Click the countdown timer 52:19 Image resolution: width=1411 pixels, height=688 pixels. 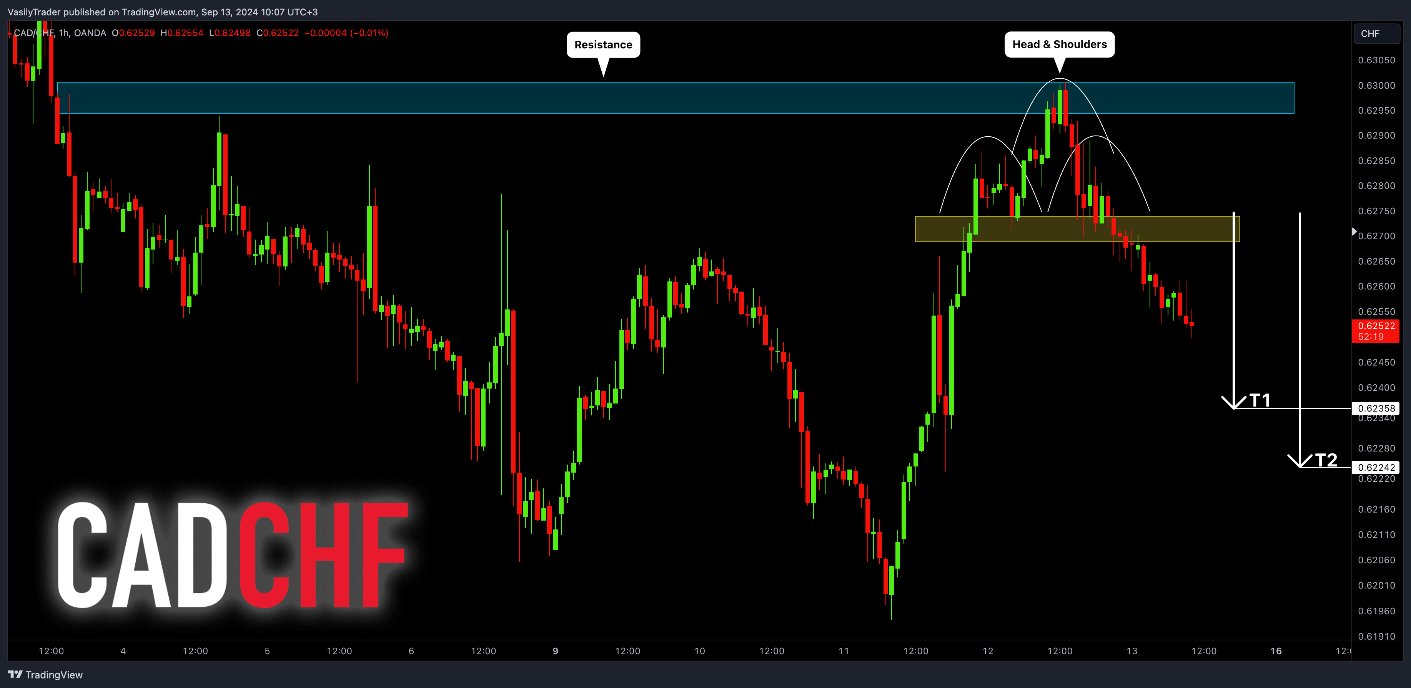(x=1371, y=337)
